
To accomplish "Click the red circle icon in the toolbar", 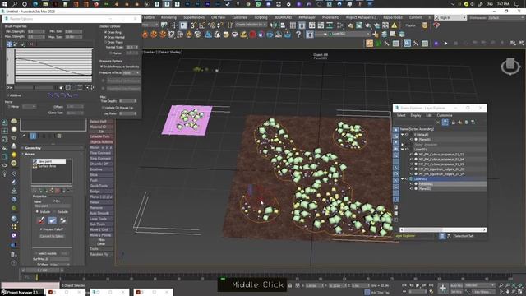I will pyautogui.click(x=252, y=35).
